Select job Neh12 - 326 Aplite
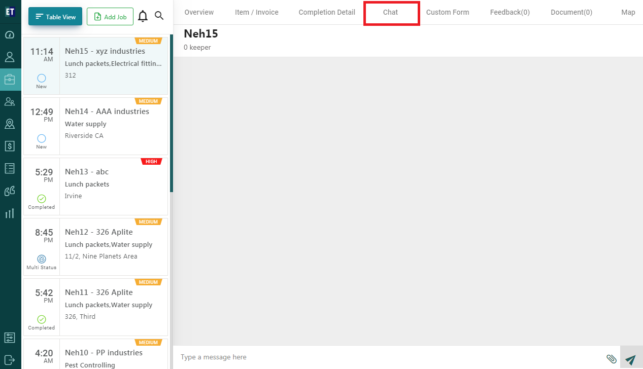Image resolution: width=643 pixels, height=369 pixels. pyautogui.click(x=95, y=247)
